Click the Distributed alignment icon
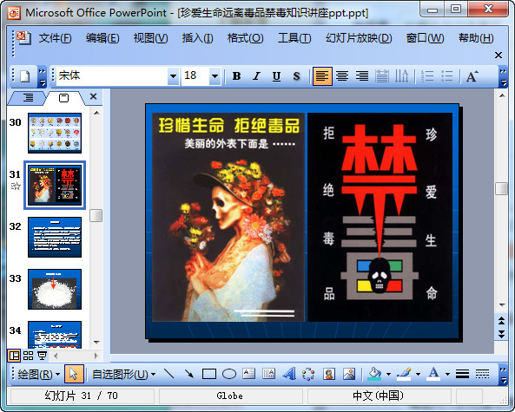515x412 pixels. [382, 76]
